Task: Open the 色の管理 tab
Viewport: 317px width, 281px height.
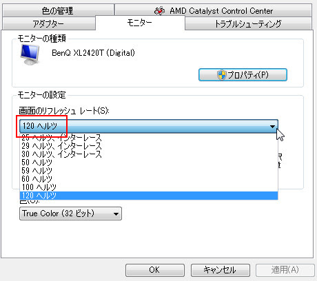Action: (x=58, y=10)
